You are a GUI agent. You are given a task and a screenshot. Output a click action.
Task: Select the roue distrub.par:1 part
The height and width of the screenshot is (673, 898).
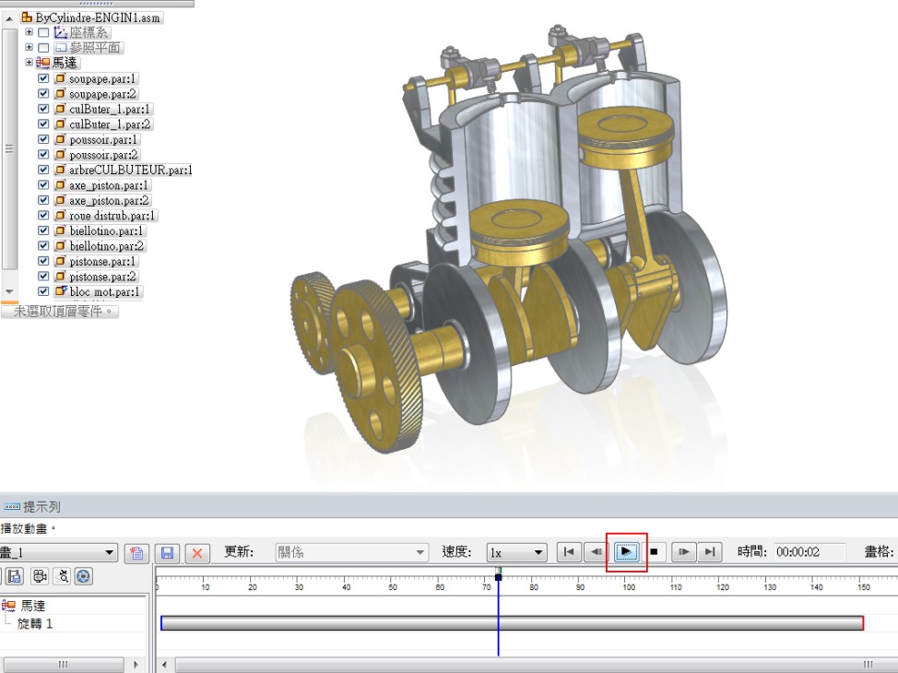[112, 216]
